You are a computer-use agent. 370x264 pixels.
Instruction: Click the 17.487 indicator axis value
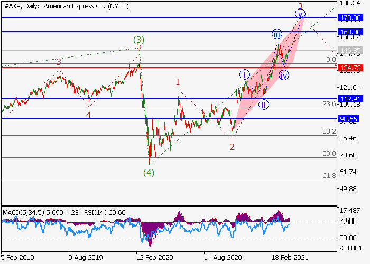350,211
